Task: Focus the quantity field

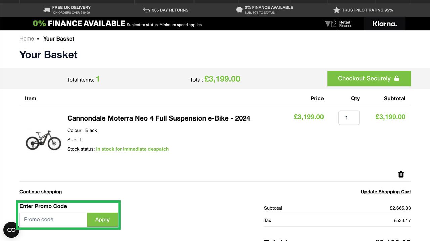Action: (x=349, y=118)
